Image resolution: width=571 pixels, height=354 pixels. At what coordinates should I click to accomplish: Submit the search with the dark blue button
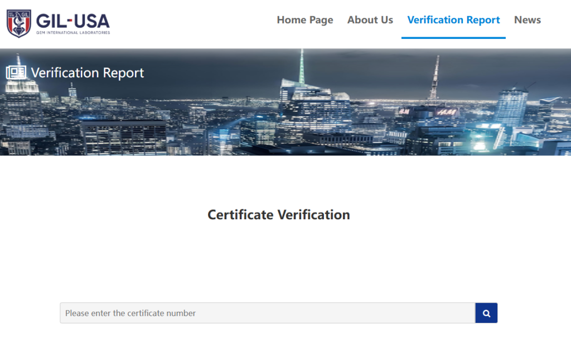pyautogui.click(x=486, y=313)
